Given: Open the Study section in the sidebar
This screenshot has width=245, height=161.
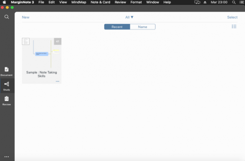Looking at the screenshot, I should click(6, 86).
